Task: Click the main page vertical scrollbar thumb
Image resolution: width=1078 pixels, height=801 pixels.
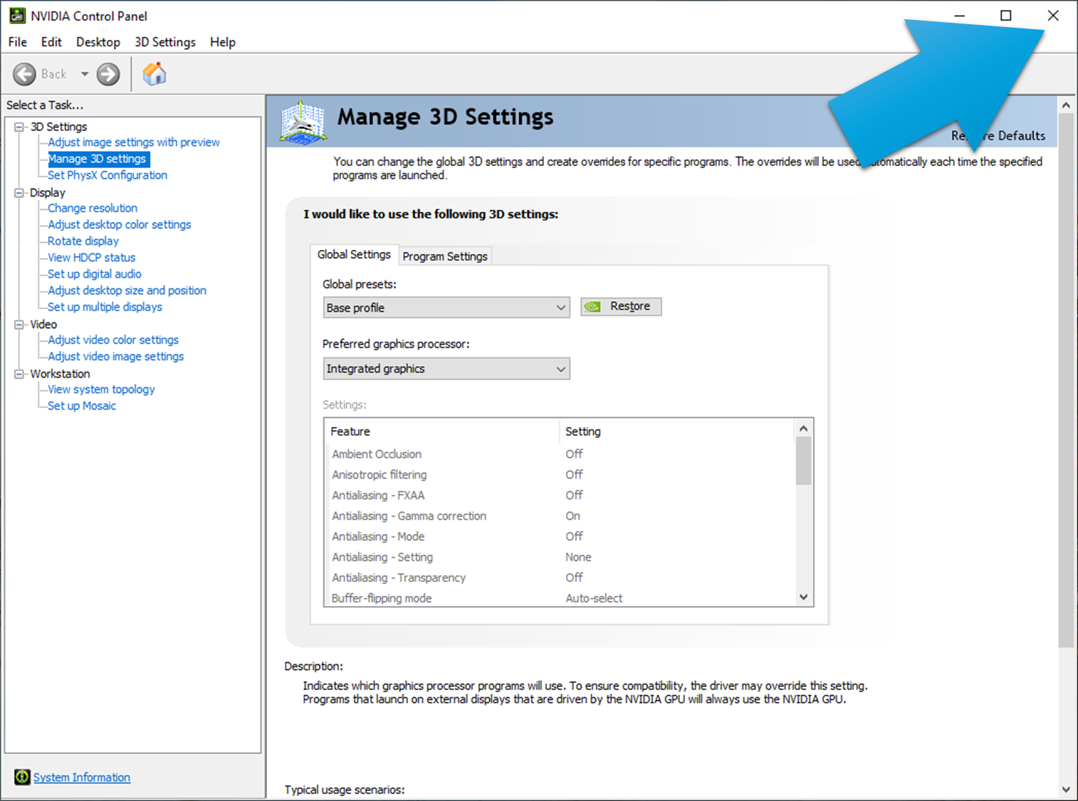Action: point(1066,381)
